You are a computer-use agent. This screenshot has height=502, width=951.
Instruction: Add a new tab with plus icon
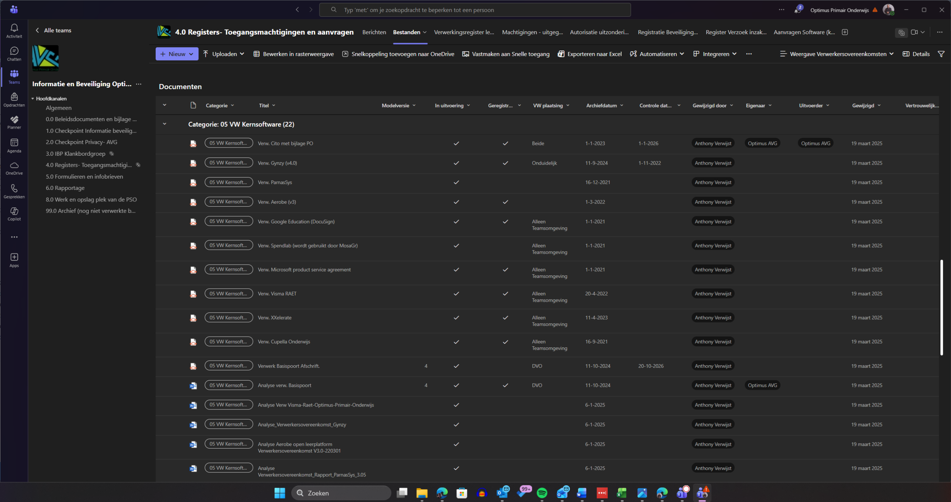click(845, 32)
